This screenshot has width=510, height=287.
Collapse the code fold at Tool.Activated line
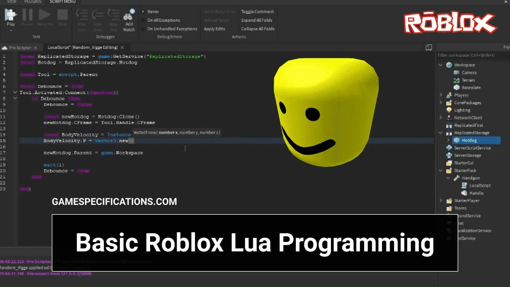15,92
